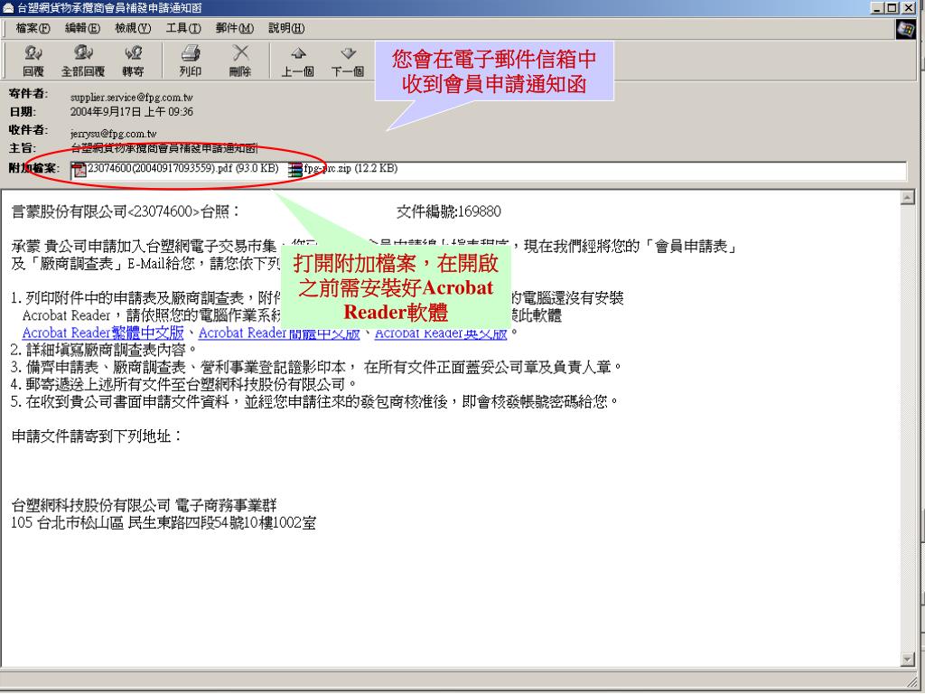Click the date 2004年9月17日 上午 09:36

pyautogui.click(x=132, y=111)
